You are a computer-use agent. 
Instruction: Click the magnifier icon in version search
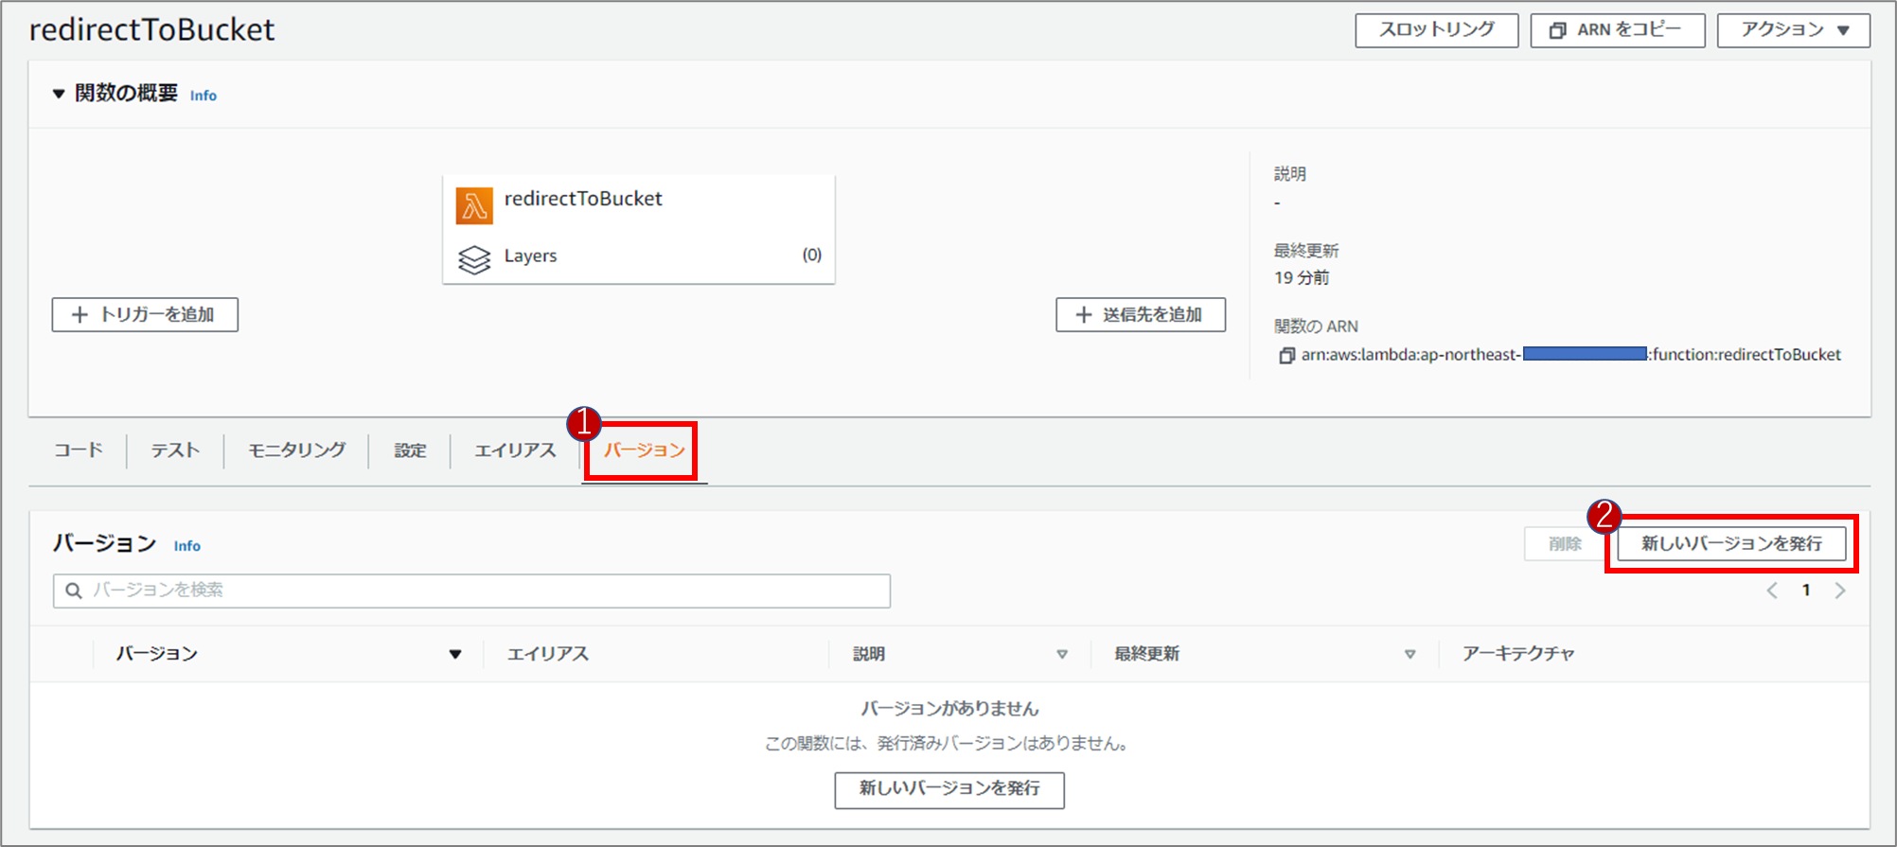(73, 591)
